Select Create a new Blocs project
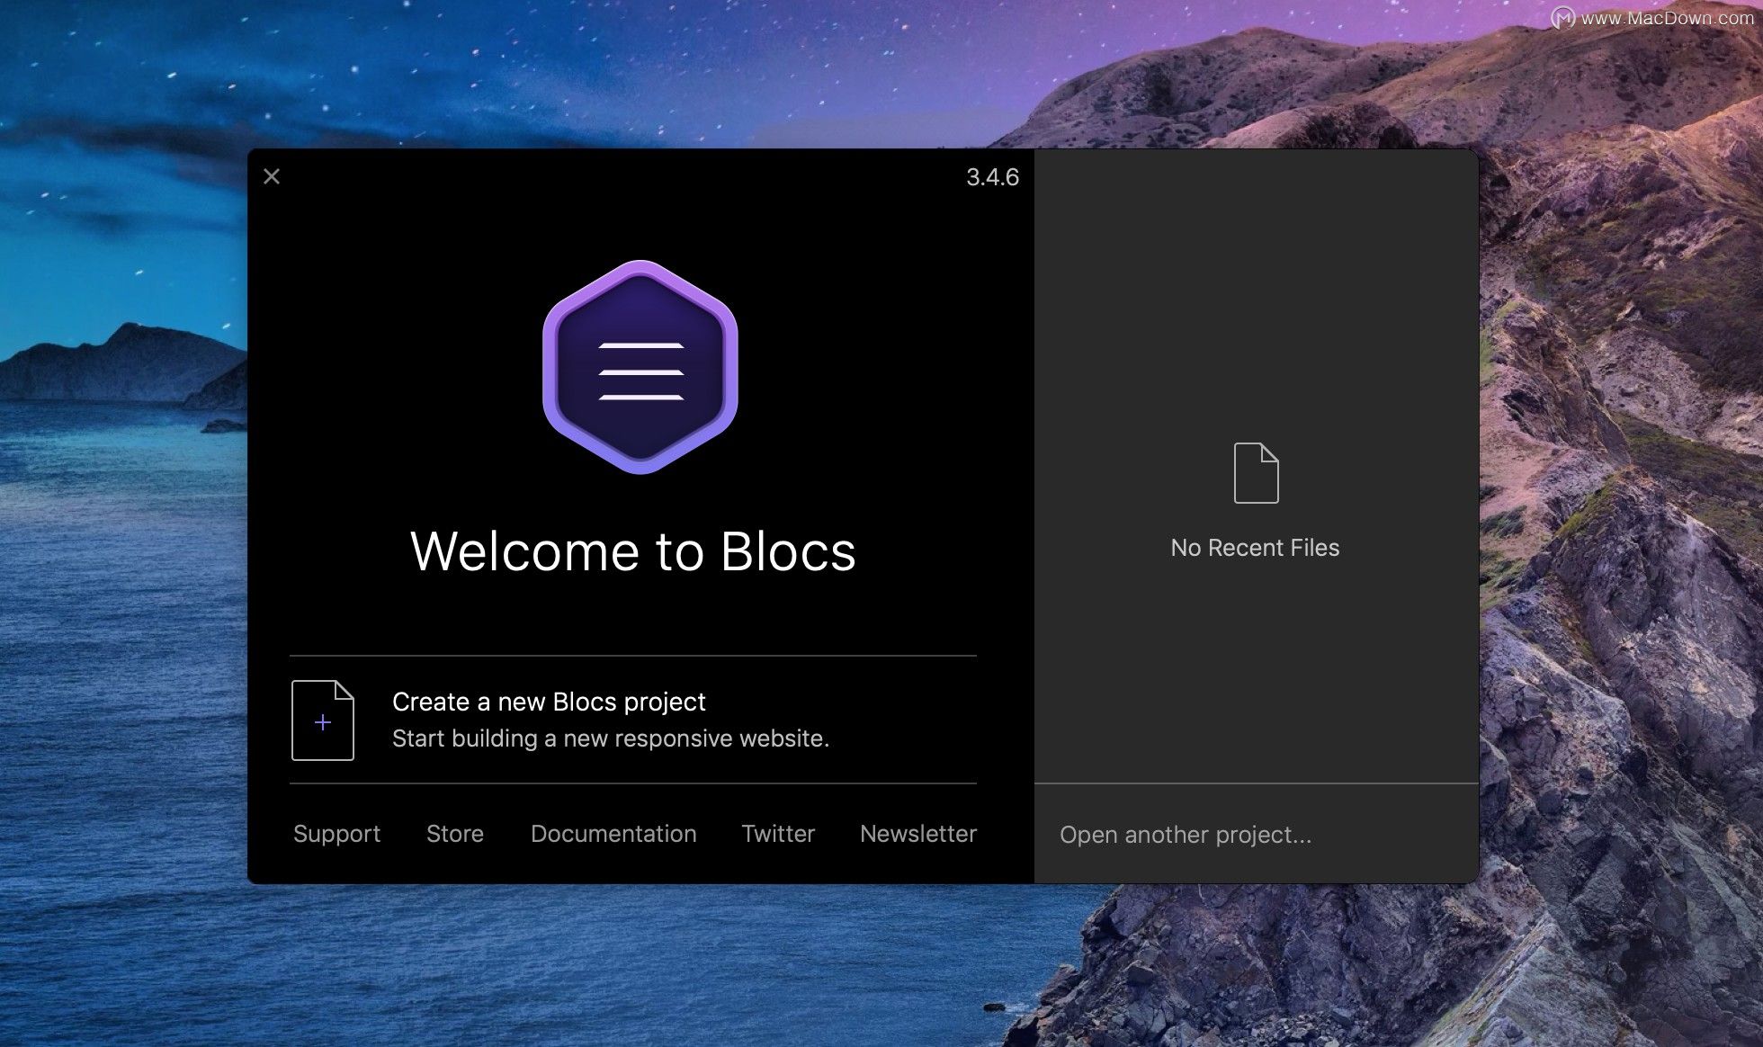This screenshot has height=1047, width=1763. pyautogui.click(x=549, y=702)
